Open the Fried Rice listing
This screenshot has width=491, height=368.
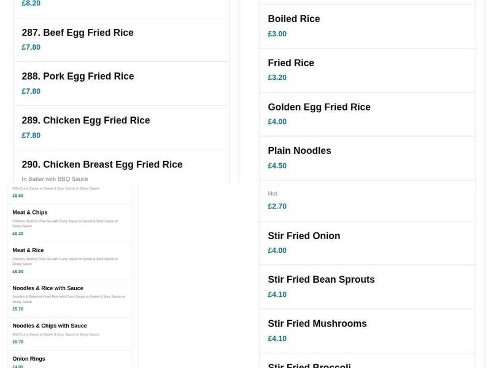(x=290, y=63)
